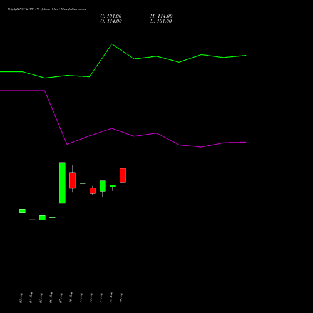Click the '07 Aug' date axis label
Image resolution: width=313 pixels, height=313 pixels.
[61, 298]
